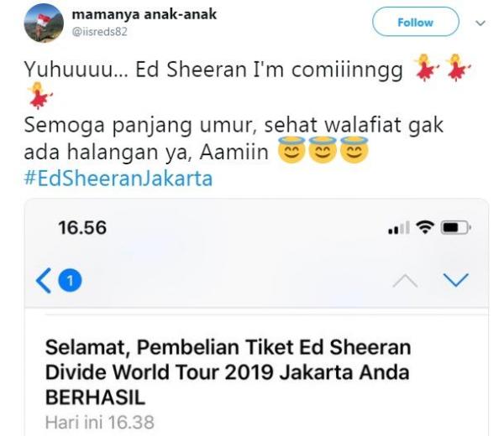
Task: Open the @iisreds82 handle
Action: coord(100,32)
